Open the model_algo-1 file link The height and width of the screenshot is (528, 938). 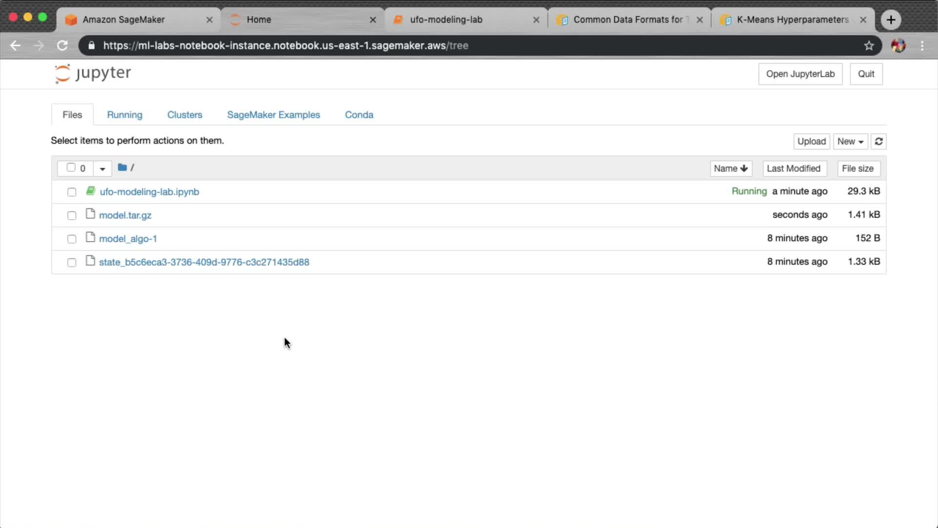(128, 239)
